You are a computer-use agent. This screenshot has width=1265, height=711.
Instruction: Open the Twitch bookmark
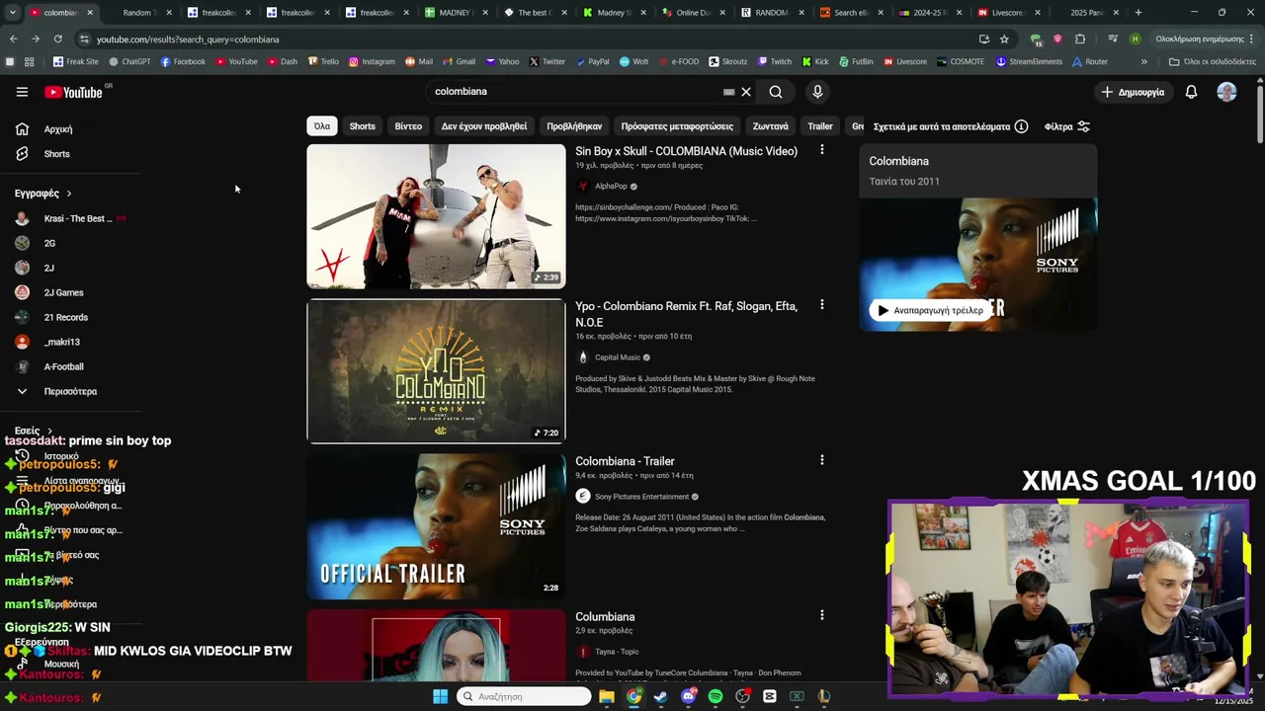[775, 61]
